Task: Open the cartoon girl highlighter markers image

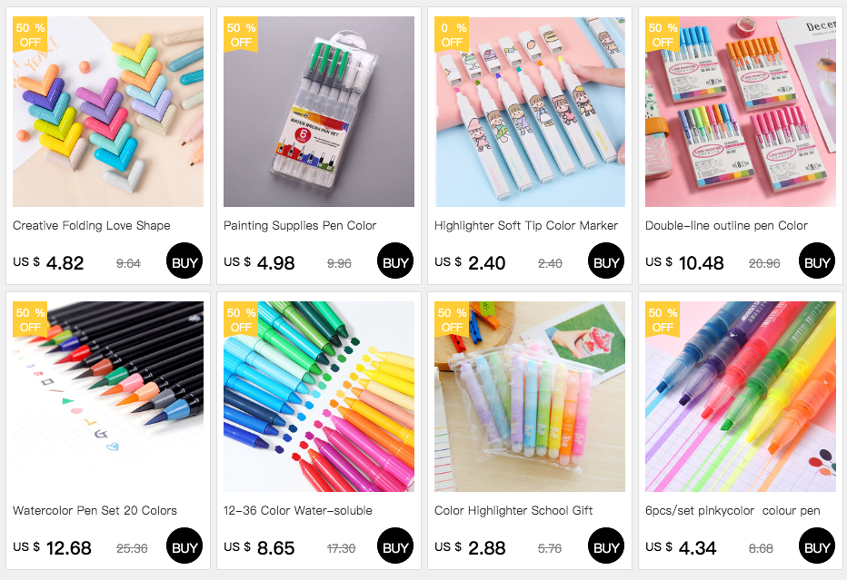Action: point(529,112)
